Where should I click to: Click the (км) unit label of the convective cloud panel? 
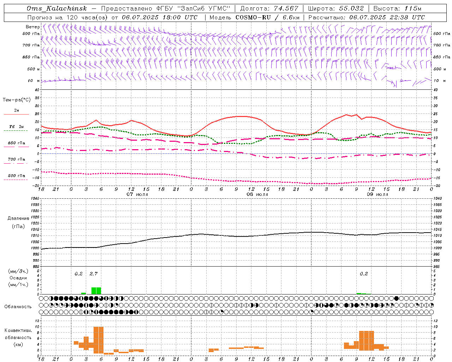pyautogui.click(x=18, y=344)
